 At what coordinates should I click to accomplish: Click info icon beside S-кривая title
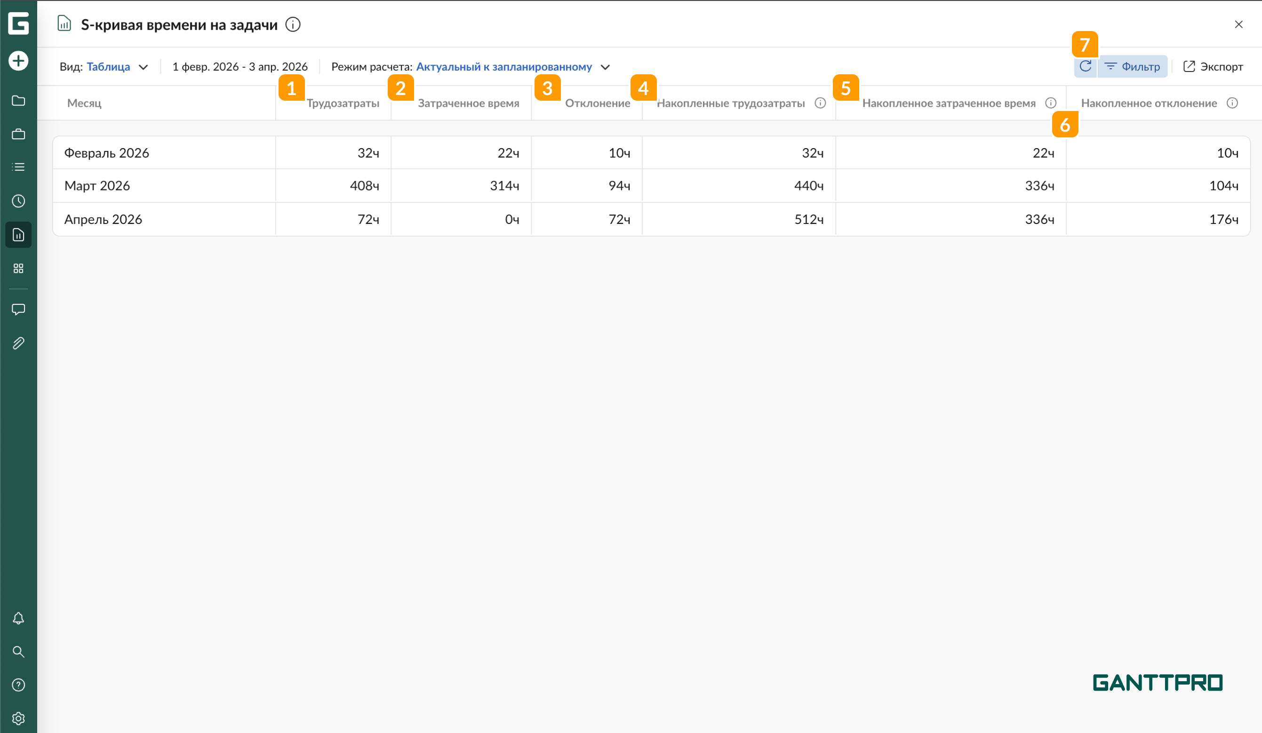coord(293,24)
